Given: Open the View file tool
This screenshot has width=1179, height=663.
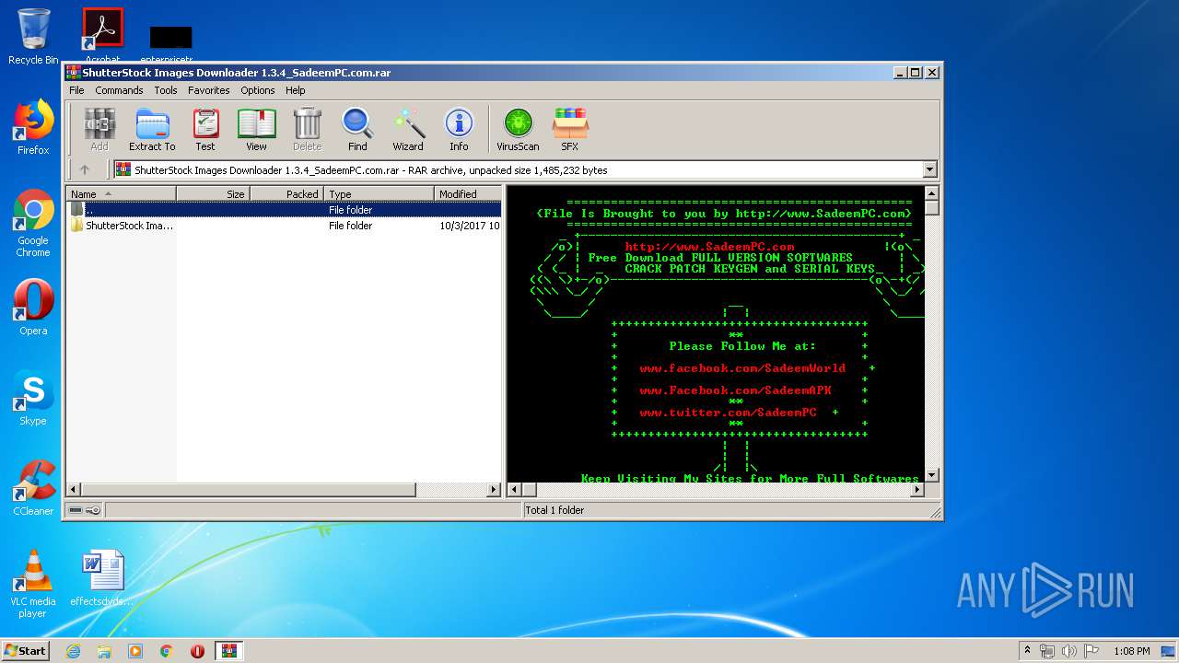Looking at the screenshot, I should pyautogui.click(x=256, y=129).
